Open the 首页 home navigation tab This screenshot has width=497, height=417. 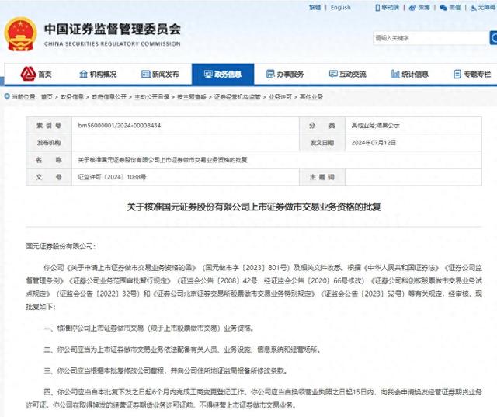(x=36, y=74)
